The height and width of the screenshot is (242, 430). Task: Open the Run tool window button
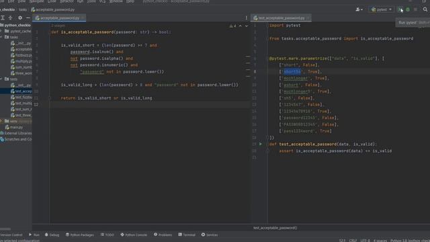pos(34,235)
